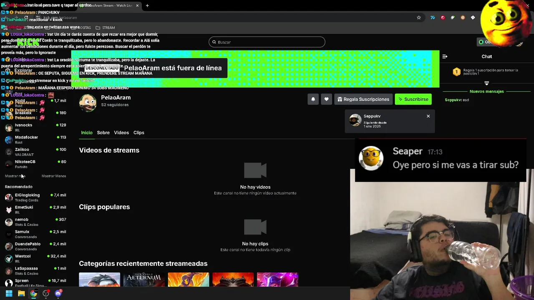This screenshot has height=300, width=534.
Task: Click the Regala Suscripciones gift button
Action: (x=363, y=99)
